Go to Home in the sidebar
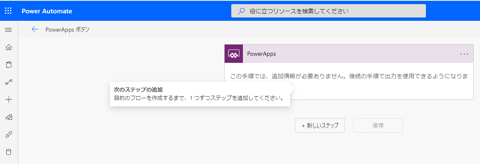Image resolution: width=480 pixels, height=164 pixels. pos(9,47)
